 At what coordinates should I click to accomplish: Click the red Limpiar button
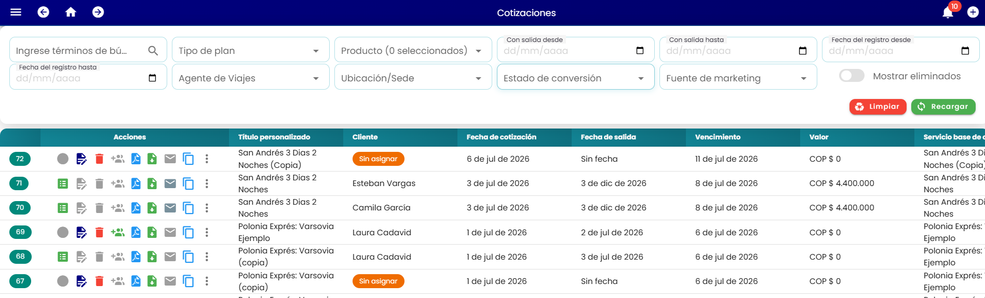[878, 106]
